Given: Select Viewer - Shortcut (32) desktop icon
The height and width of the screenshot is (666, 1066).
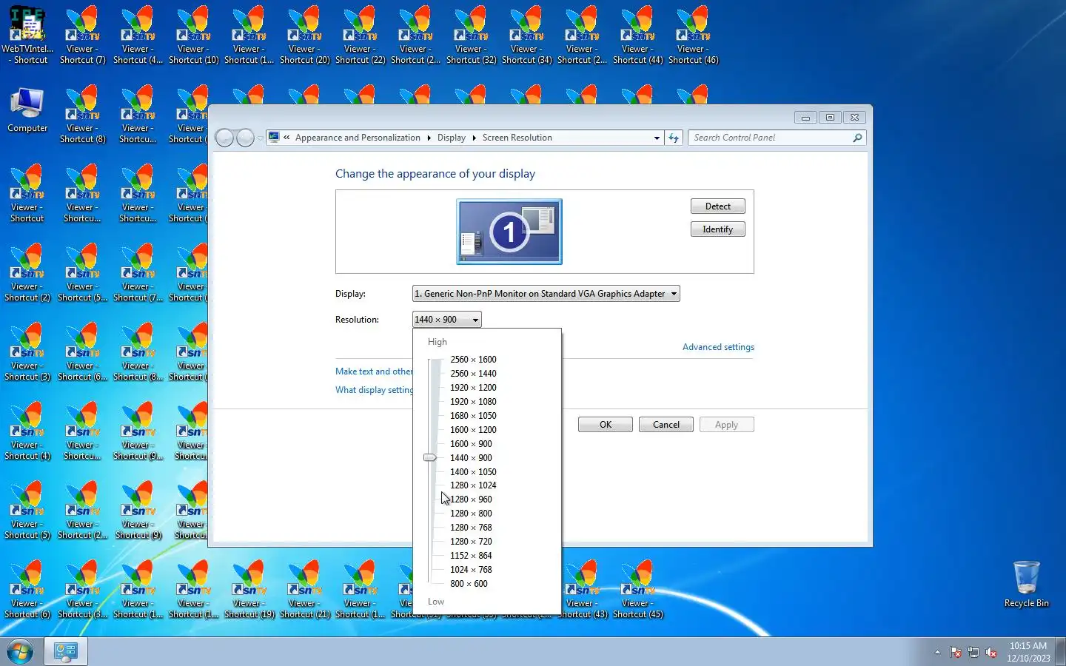Looking at the screenshot, I should tap(471, 35).
